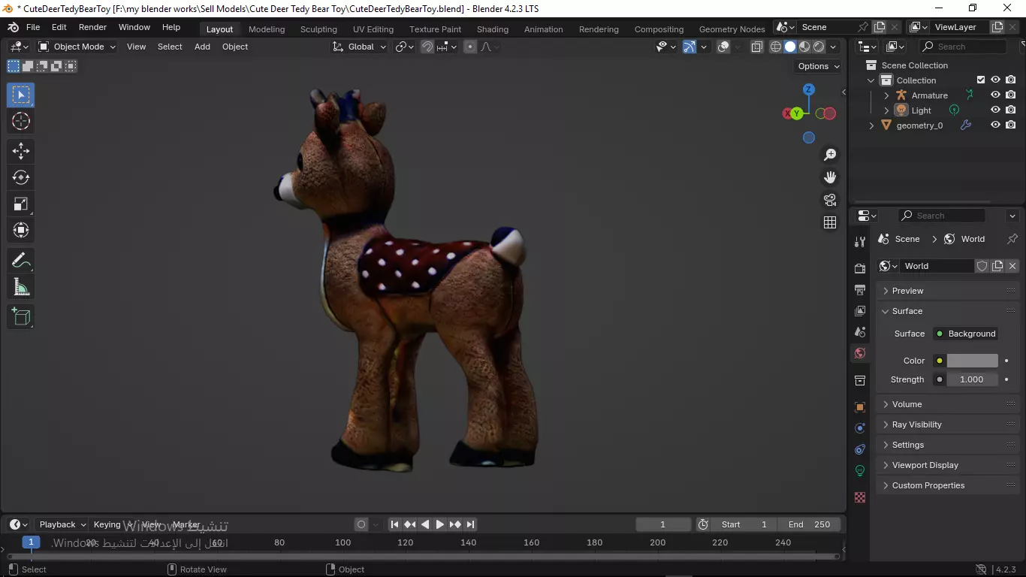
Task: Toggle X-ray mode in viewport header
Action: 756,47
